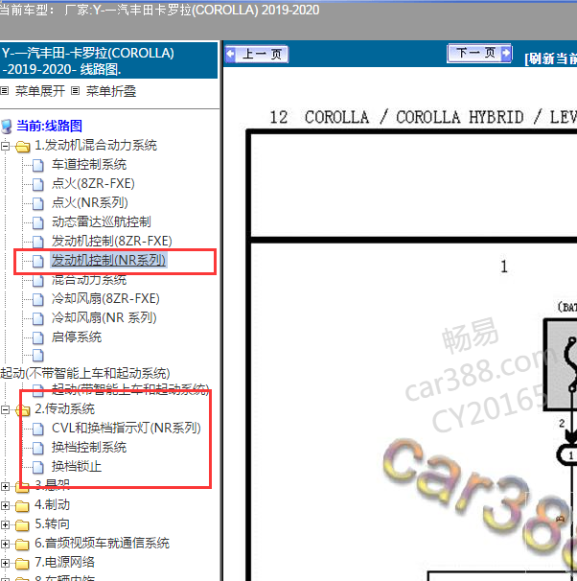The width and height of the screenshot is (577, 581).
Task: Select 发动机控制(NR系列) highlighted entry
Action: (108, 260)
